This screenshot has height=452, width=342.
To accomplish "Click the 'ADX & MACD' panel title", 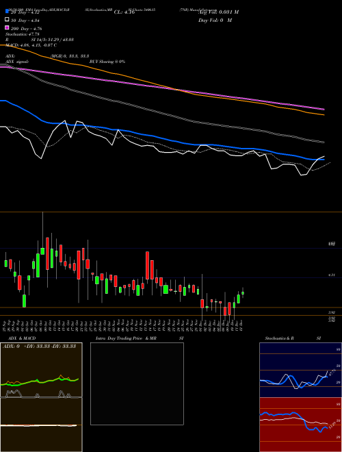I will pyautogui.click(x=22, y=338).
